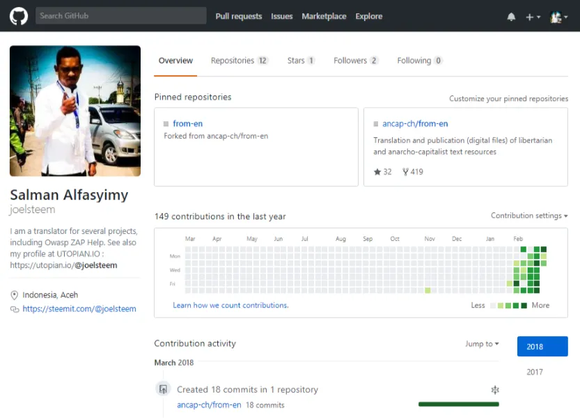The image size is (580, 419).
Task: Click the 18 commits text
Action: [x=265, y=405]
